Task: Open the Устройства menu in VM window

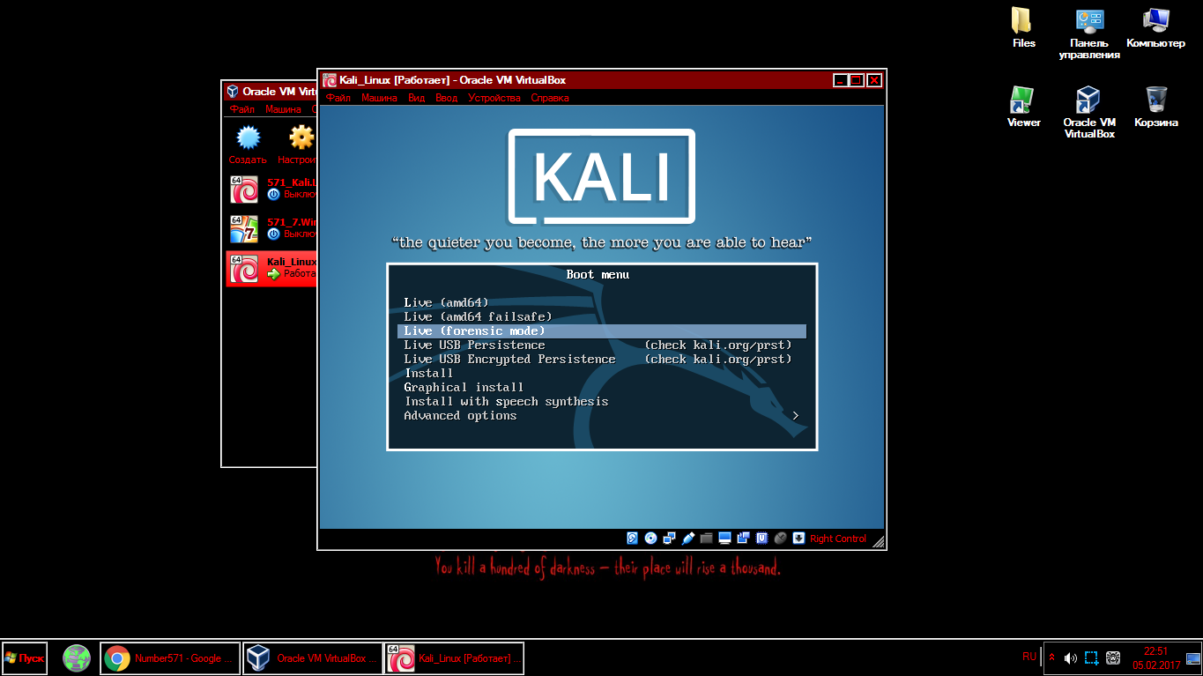Action: click(x=494, y=98)
